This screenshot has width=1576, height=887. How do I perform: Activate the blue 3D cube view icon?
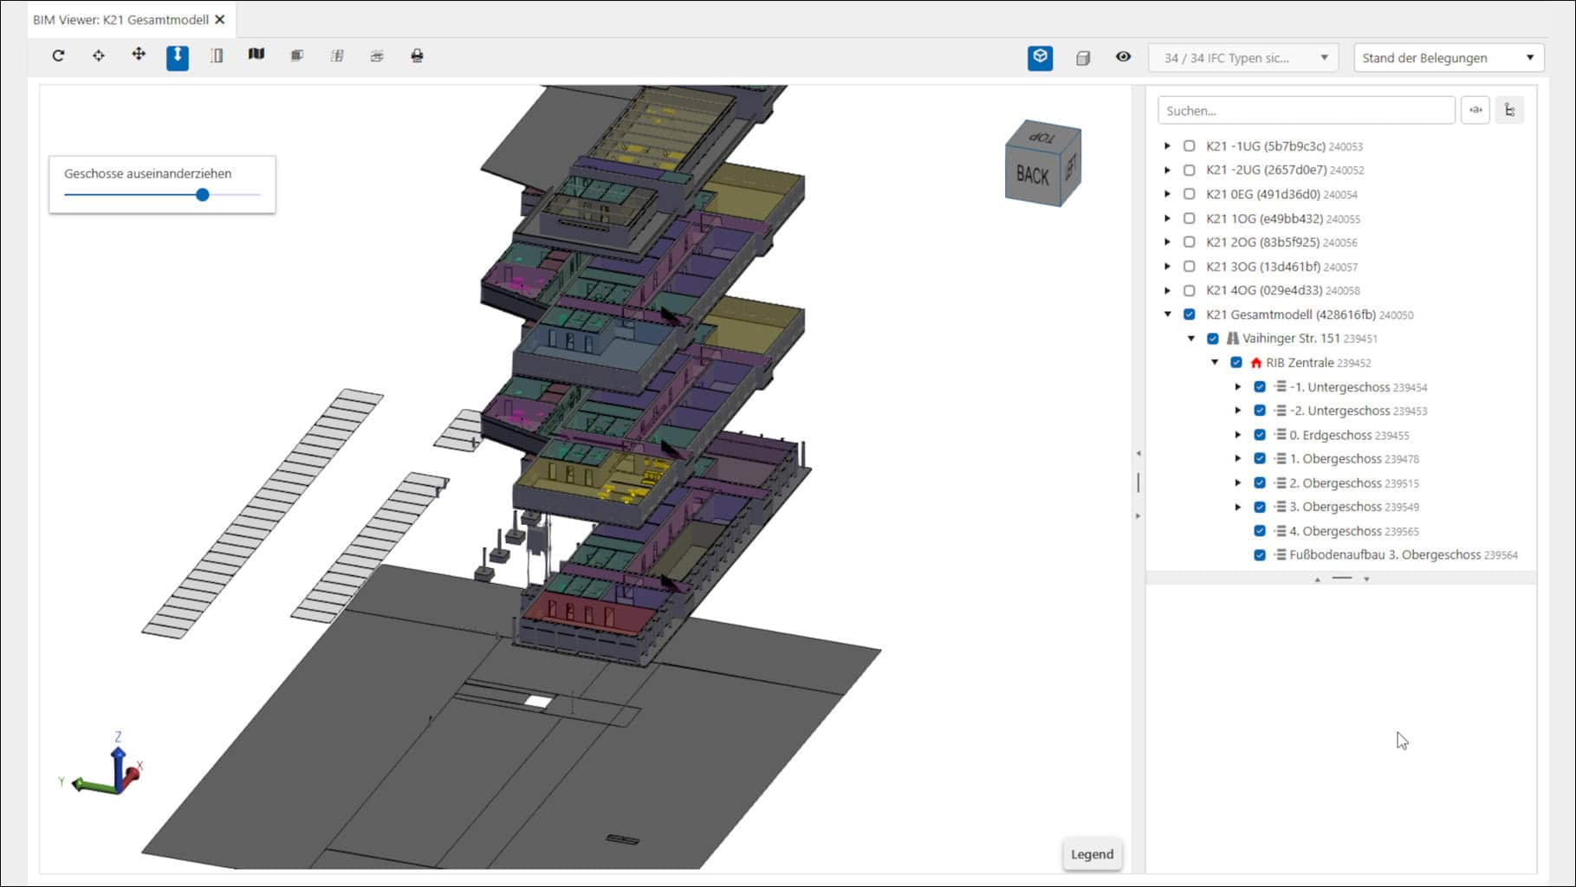[x=1040, y=58]
